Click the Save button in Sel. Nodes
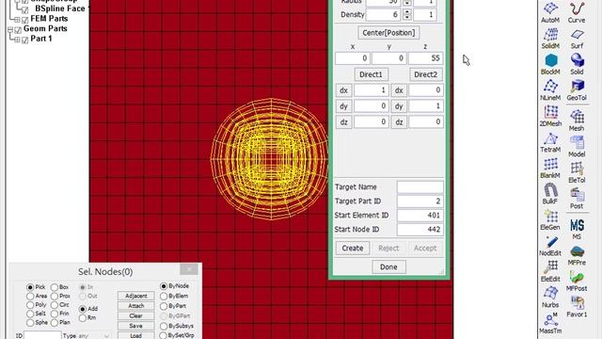Viewport: 602px width, 339px height. [135, 326]
